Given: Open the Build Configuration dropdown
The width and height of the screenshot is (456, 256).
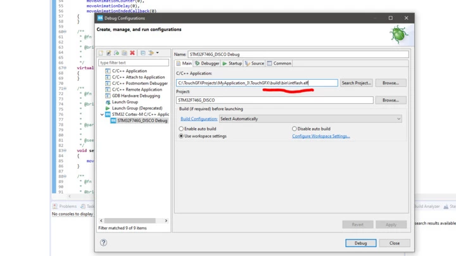Looking at the screenshot, I should 310,118.
